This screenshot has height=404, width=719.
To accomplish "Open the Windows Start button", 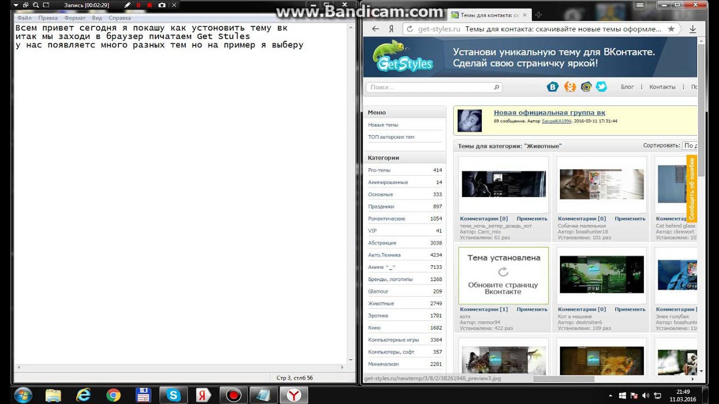I will (x=23, y=395).
